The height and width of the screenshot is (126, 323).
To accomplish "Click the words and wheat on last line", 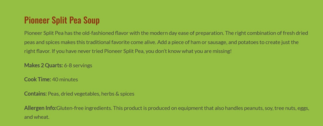I will pyautogui.click(x=36, y=118).
